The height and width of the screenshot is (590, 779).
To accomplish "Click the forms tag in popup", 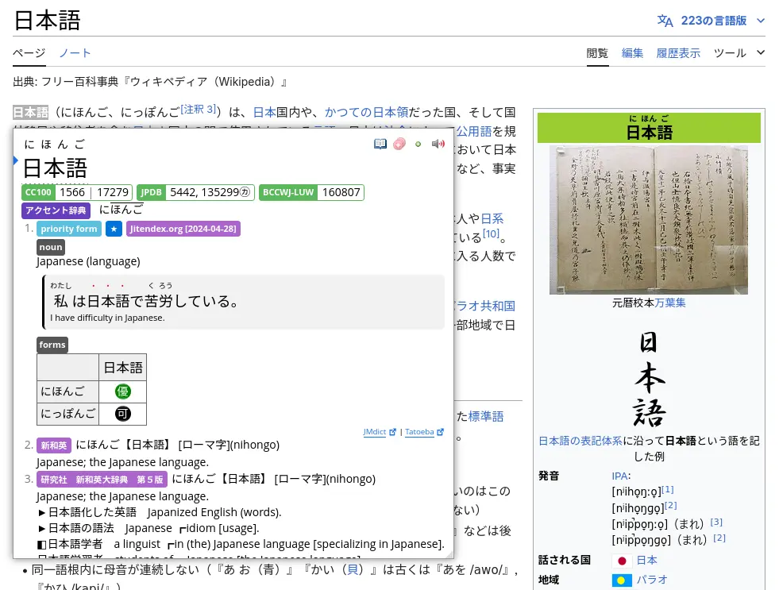I will point(52,345).
